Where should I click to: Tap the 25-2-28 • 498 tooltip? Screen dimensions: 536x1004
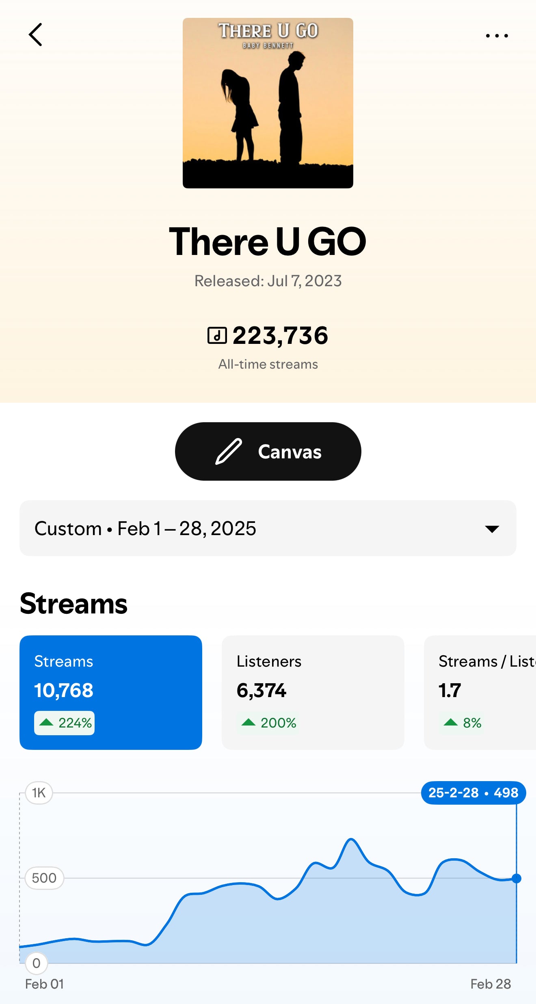click(473, 792)
